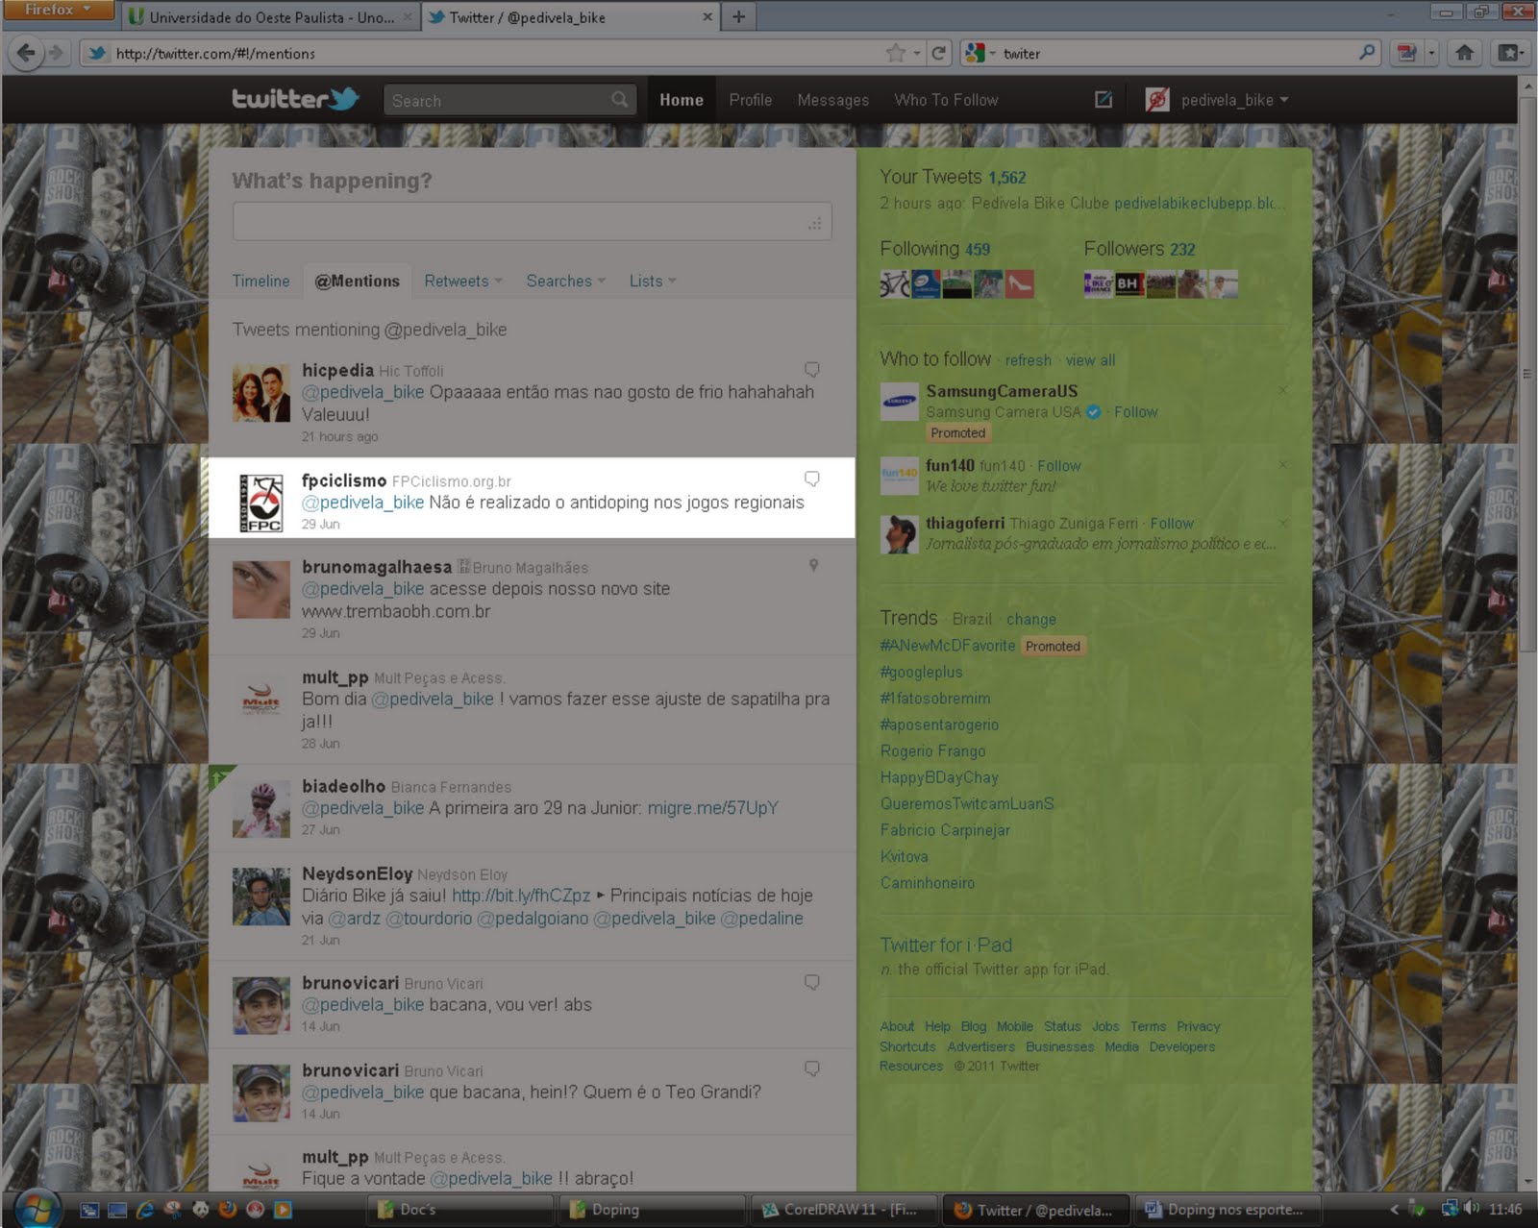The width and height of the screenshot is (1538, 1228).
Task: Open Doc's folder taskbar button
Action: (x=461, y=1210)
